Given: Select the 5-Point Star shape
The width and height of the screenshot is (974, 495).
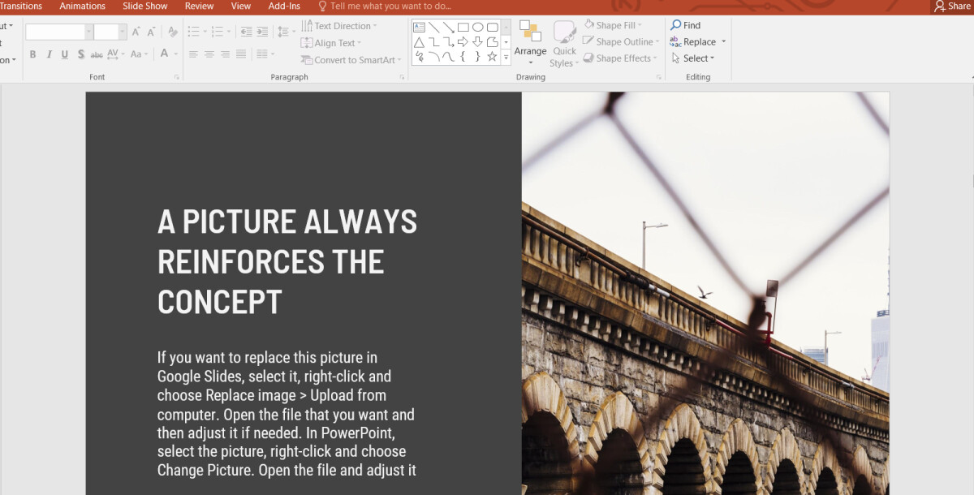Looking at the screenshot, I should click(x=493, y=56).
